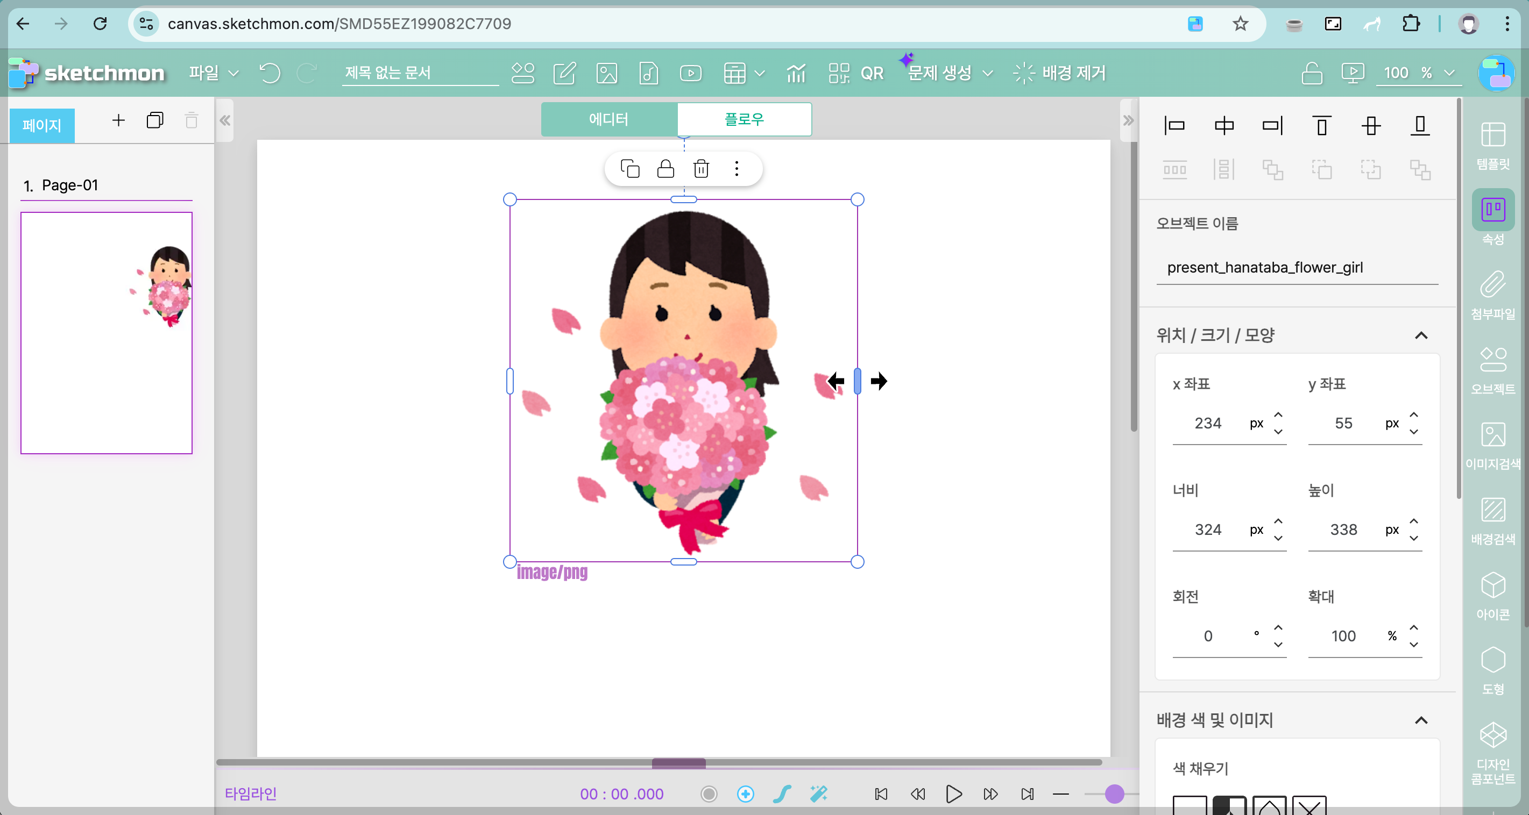This screenshot has height=815, width=1529.
Task: Duplicate the page with copy icon
Action: point(154,120)
